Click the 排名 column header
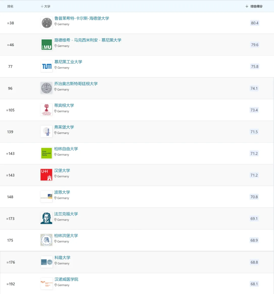 point(10,6)
